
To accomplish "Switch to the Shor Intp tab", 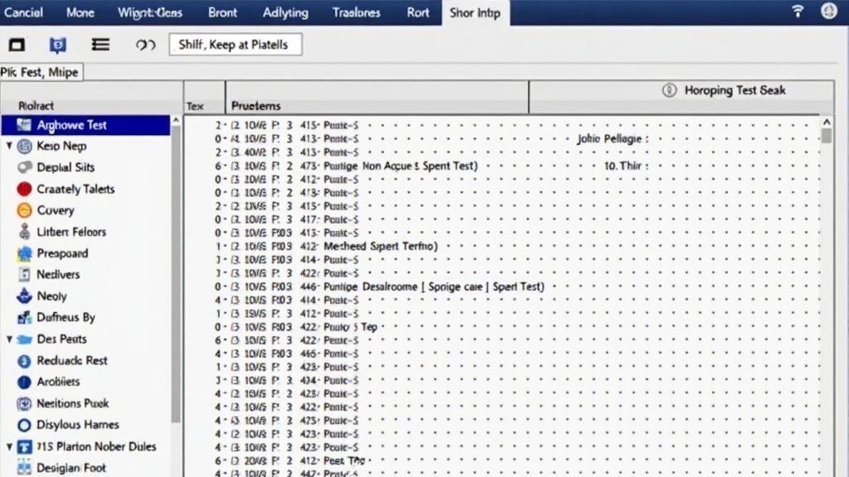I will click(475, 12).
